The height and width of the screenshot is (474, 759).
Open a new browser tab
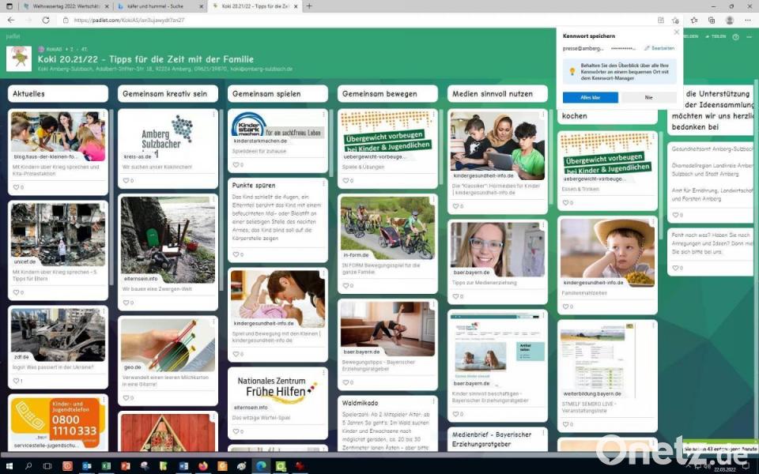309,6
